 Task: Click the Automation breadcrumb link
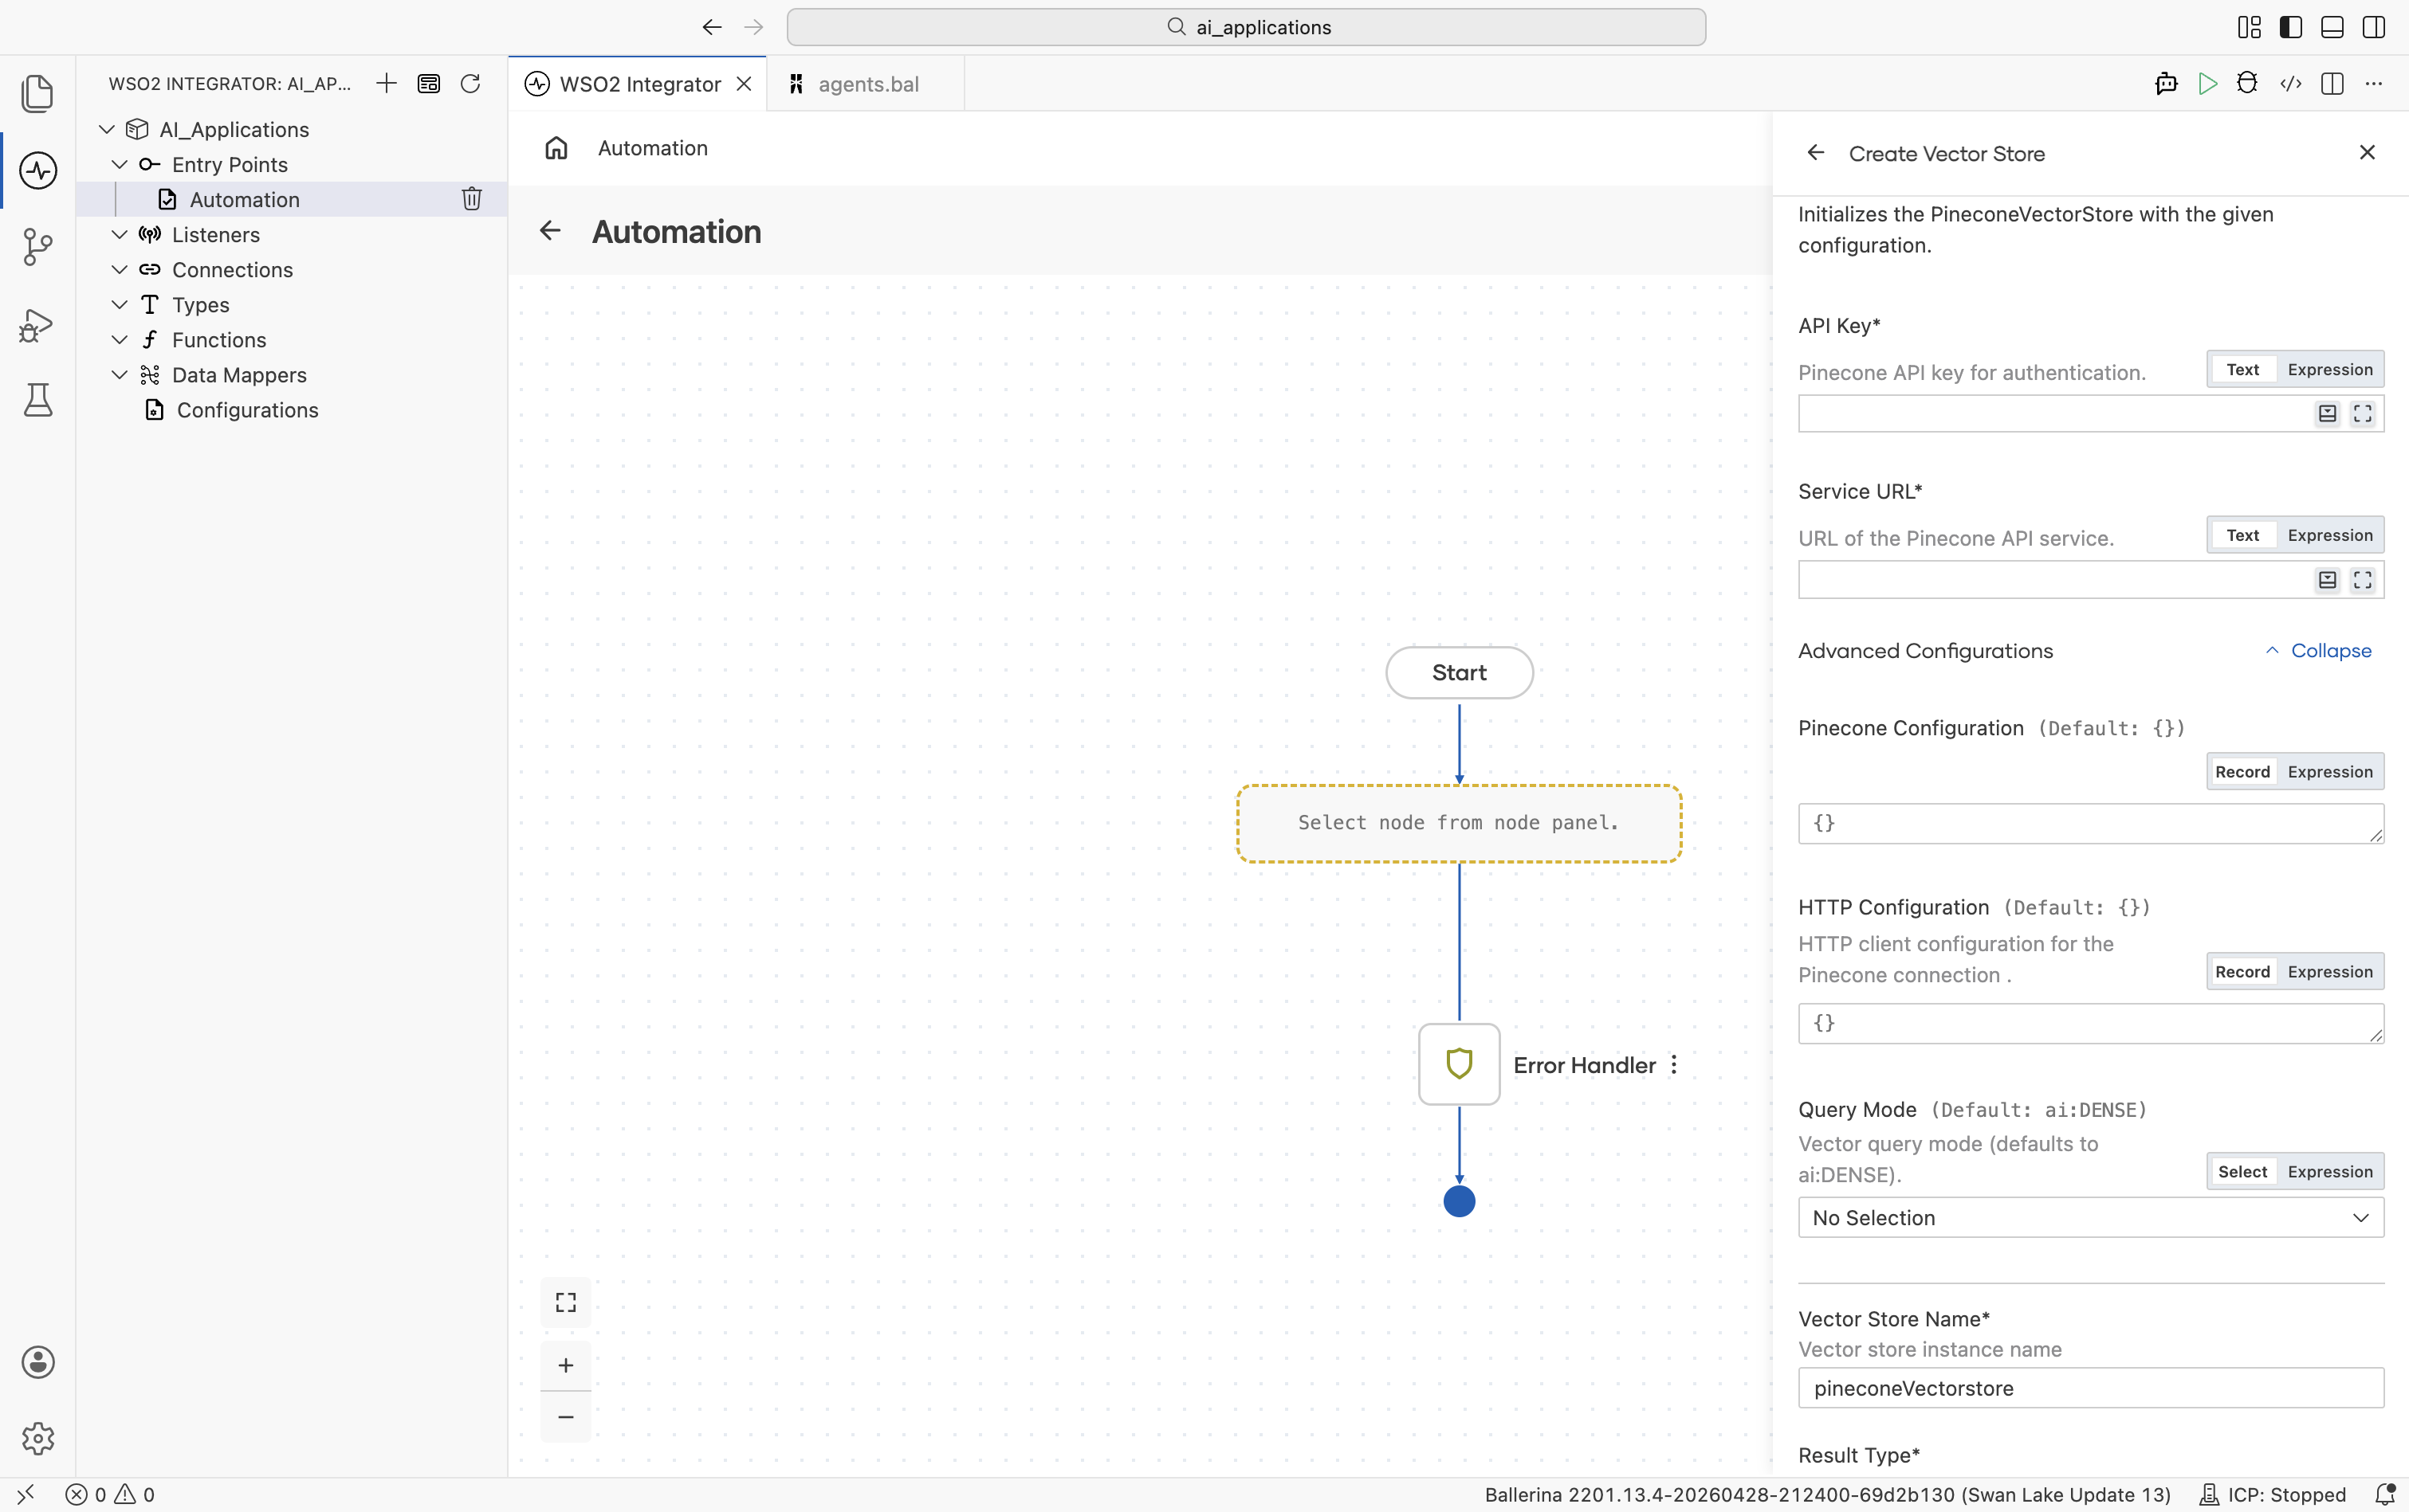652,148
